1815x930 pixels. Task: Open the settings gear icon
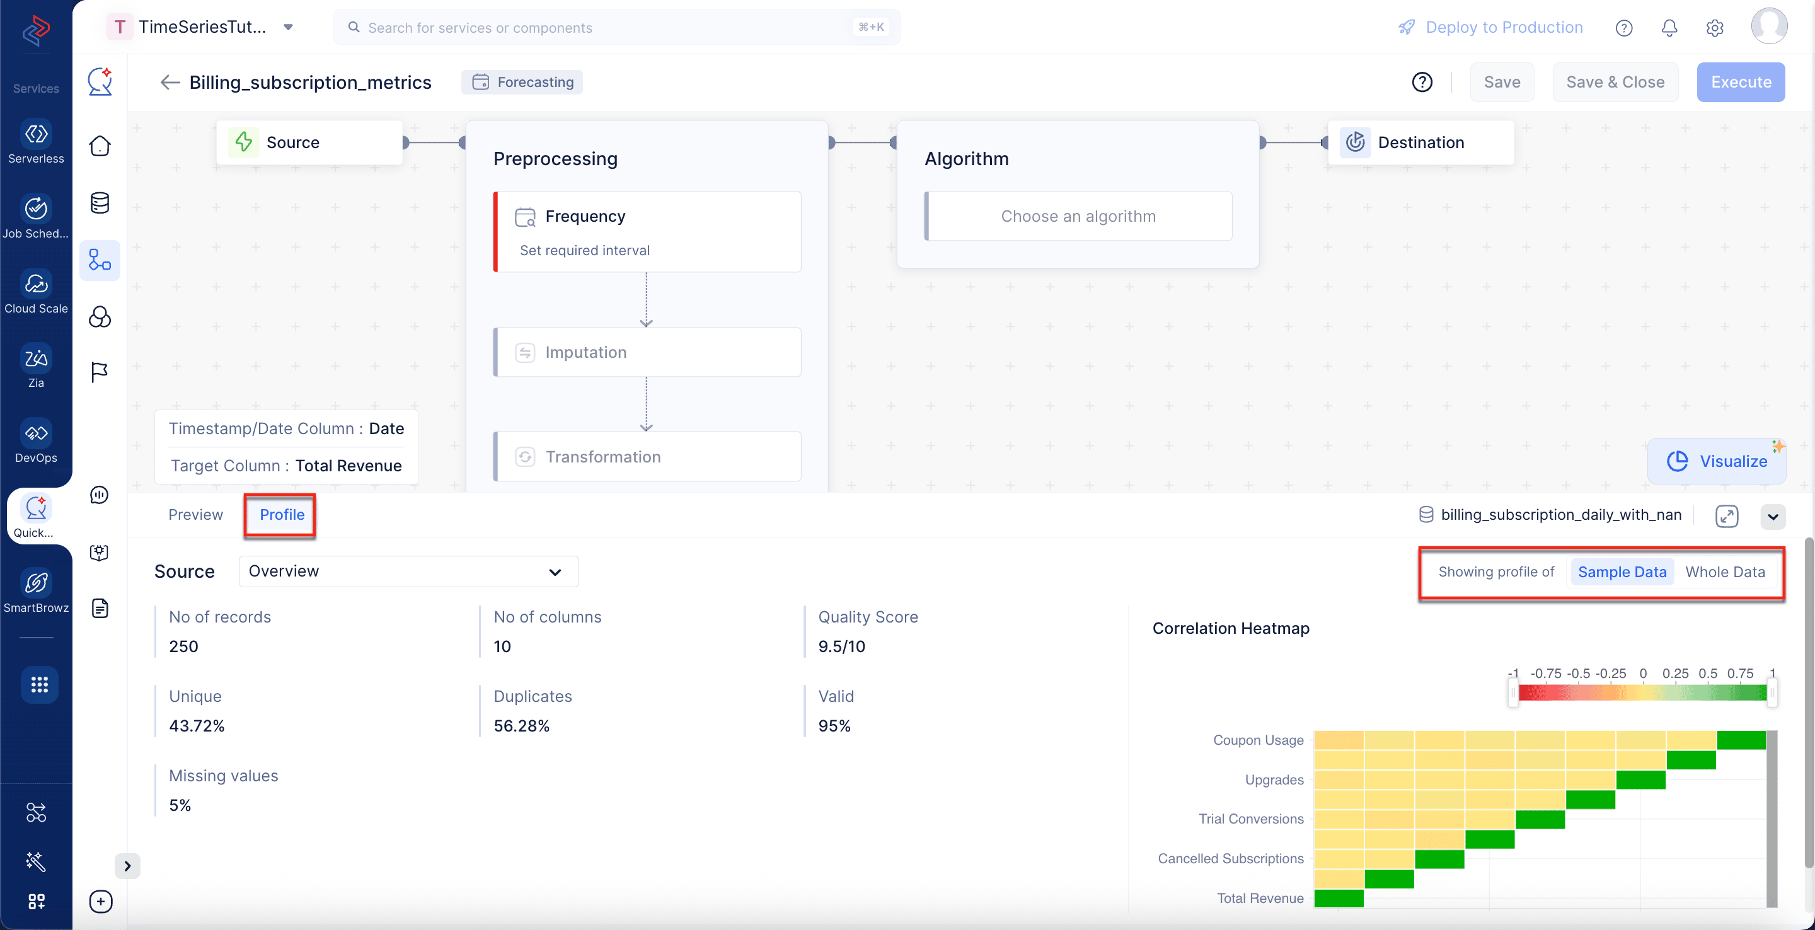1714,28
